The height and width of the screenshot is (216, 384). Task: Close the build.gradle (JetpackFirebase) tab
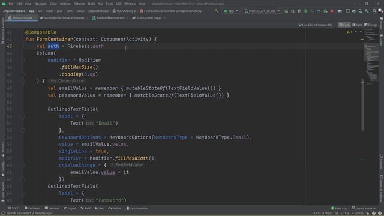coord(87,18)
